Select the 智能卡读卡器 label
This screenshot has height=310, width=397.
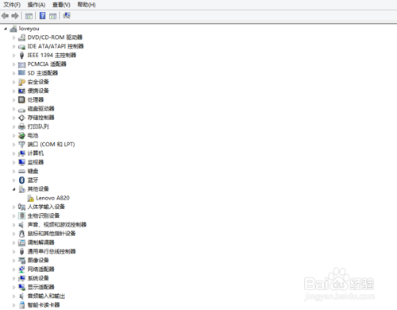44,305
